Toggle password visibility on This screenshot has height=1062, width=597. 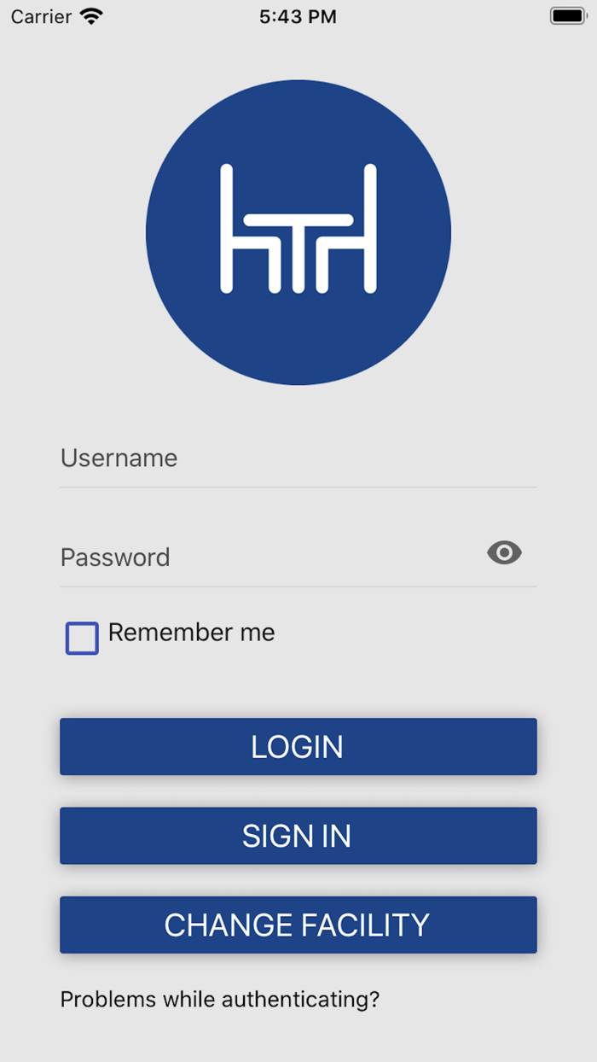point(504,553)
